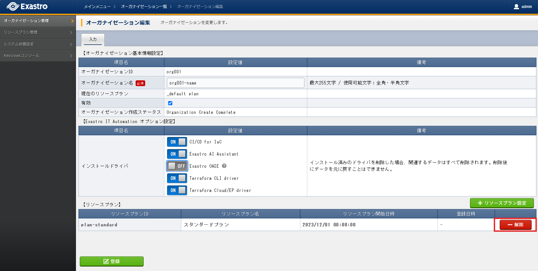This screenshot has height=271, width=538.
Task: Click the リソースプラン開始日時 column header
Action: click(x=369, y=214)
